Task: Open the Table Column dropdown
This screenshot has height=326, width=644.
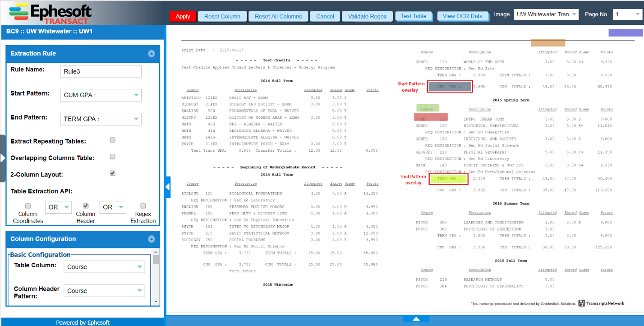Action: coord(139,267)
